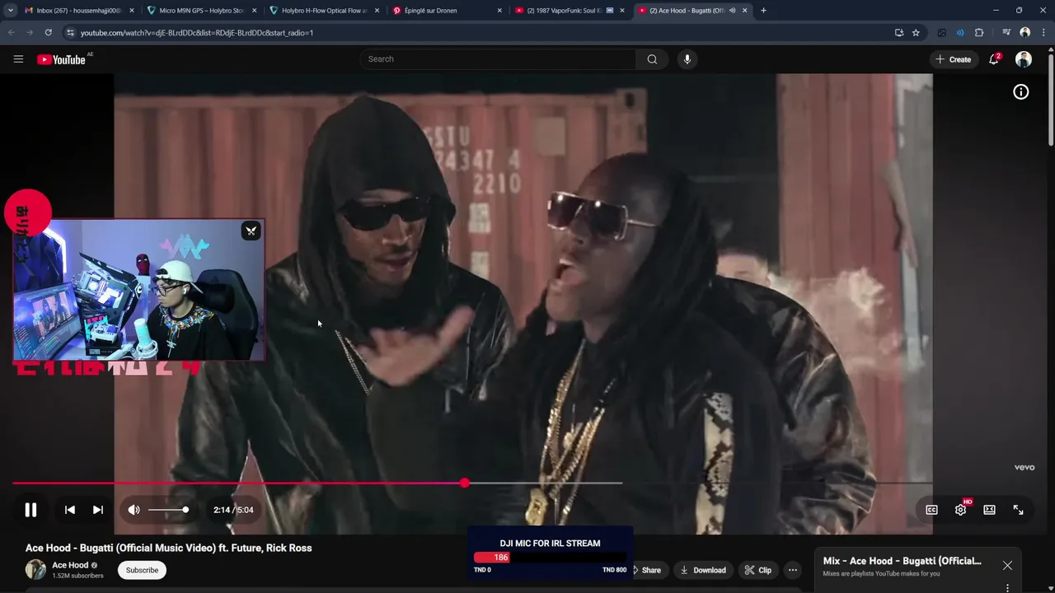Skip to next video

pyautogui.click(x=97, y=510)
